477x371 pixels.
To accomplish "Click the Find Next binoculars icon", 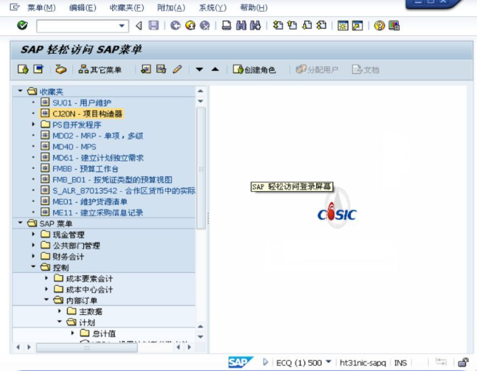I will click(255, 25).
